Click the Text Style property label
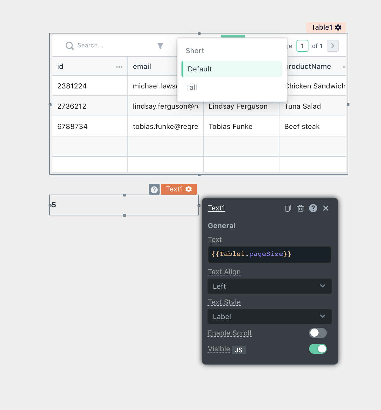 pos(224,302)
